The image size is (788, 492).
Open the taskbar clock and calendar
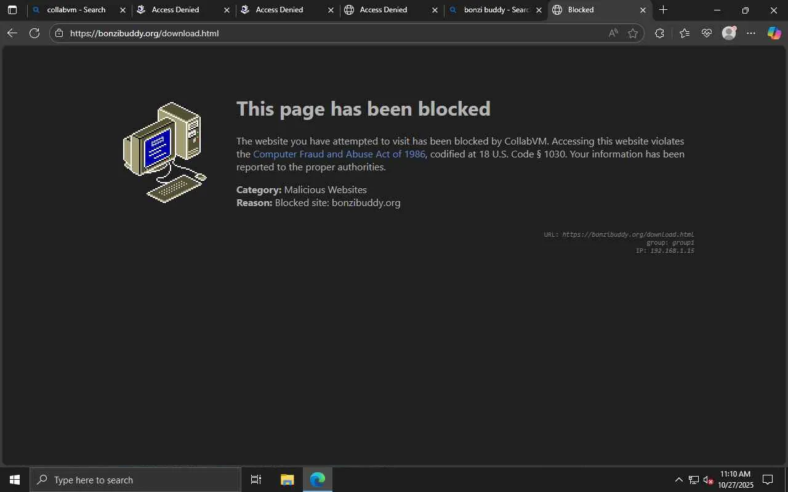click(736, 480)
